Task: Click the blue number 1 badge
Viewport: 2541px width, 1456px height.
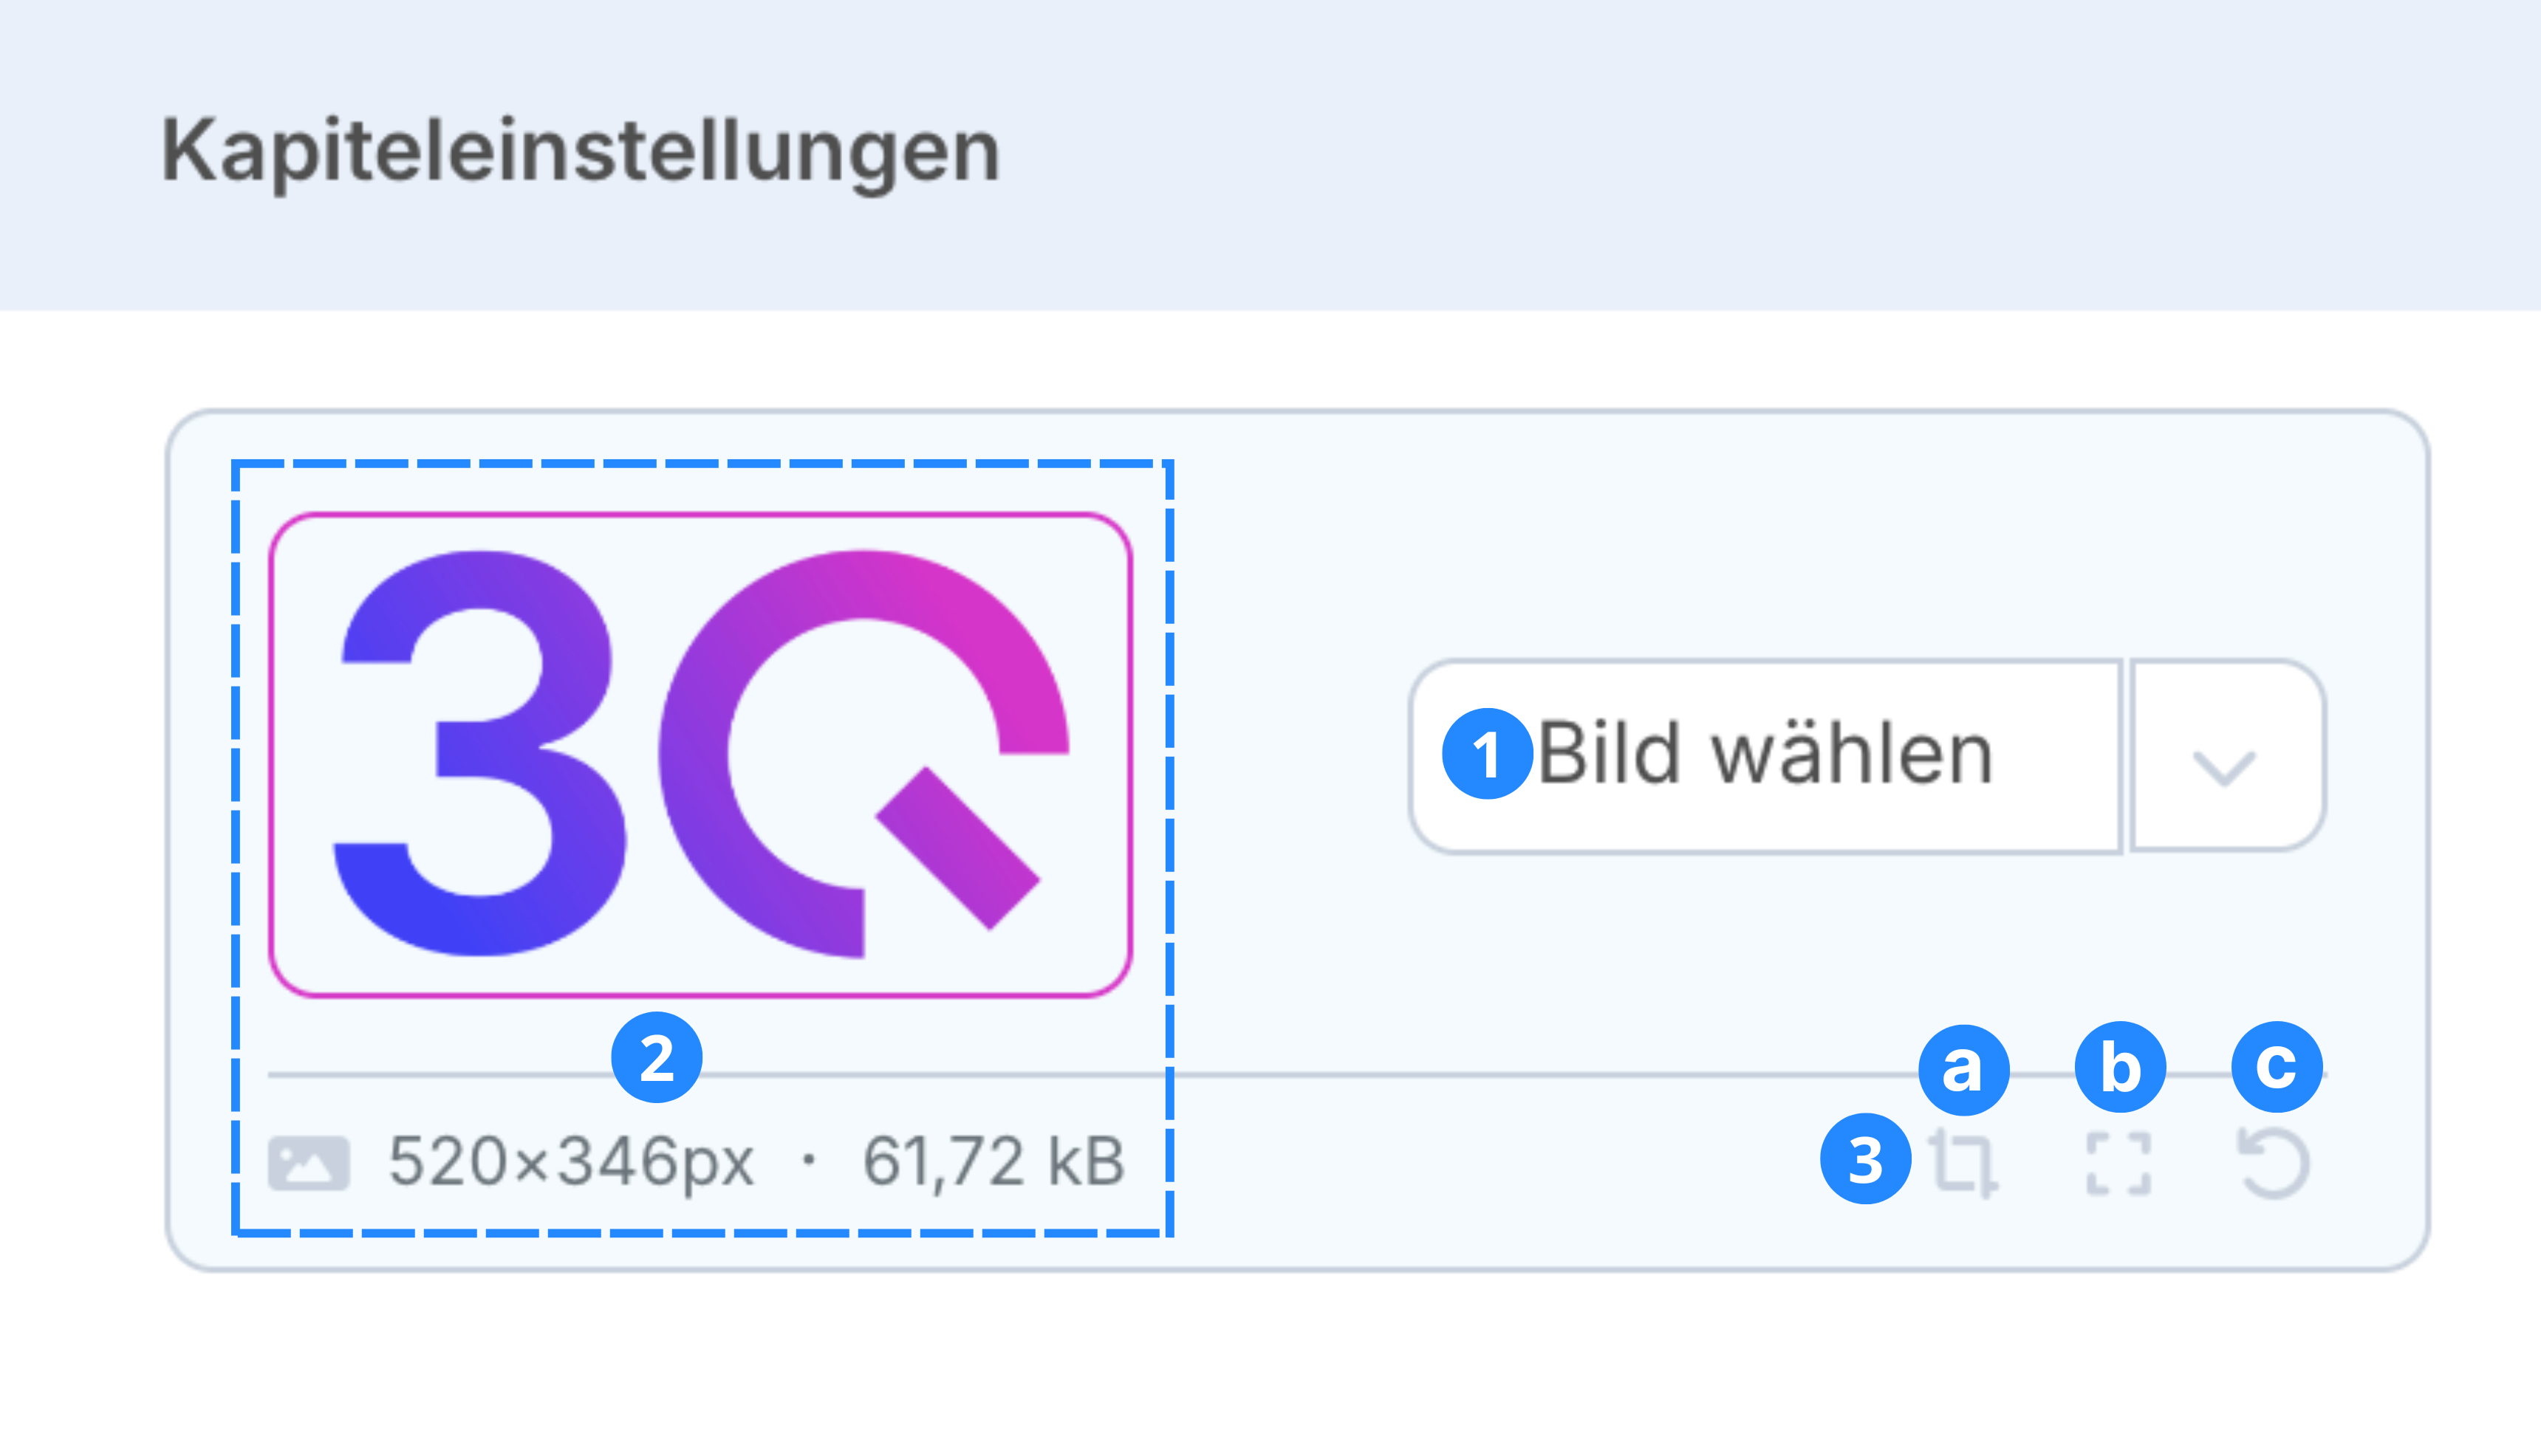Action: [1487, 754]
